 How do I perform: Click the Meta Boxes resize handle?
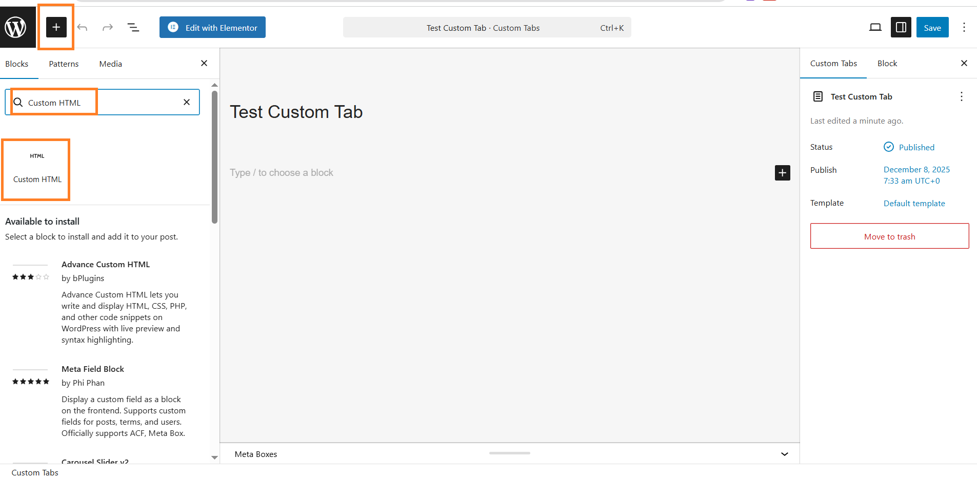[x=509, y=453]
